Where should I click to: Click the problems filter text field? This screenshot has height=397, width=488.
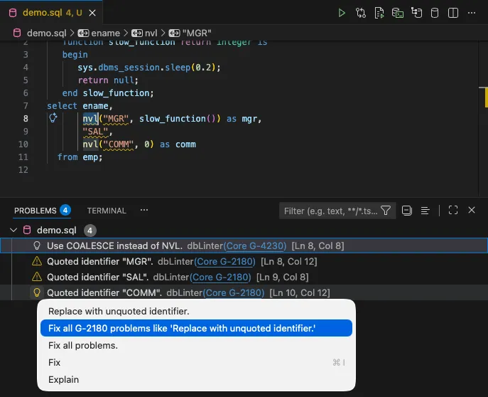[330, 211]
